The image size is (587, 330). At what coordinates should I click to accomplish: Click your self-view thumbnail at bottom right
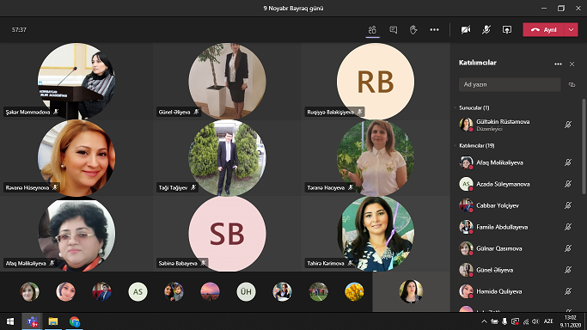point(411,291)
